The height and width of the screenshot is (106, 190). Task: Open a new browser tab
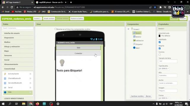coord(71,2)
